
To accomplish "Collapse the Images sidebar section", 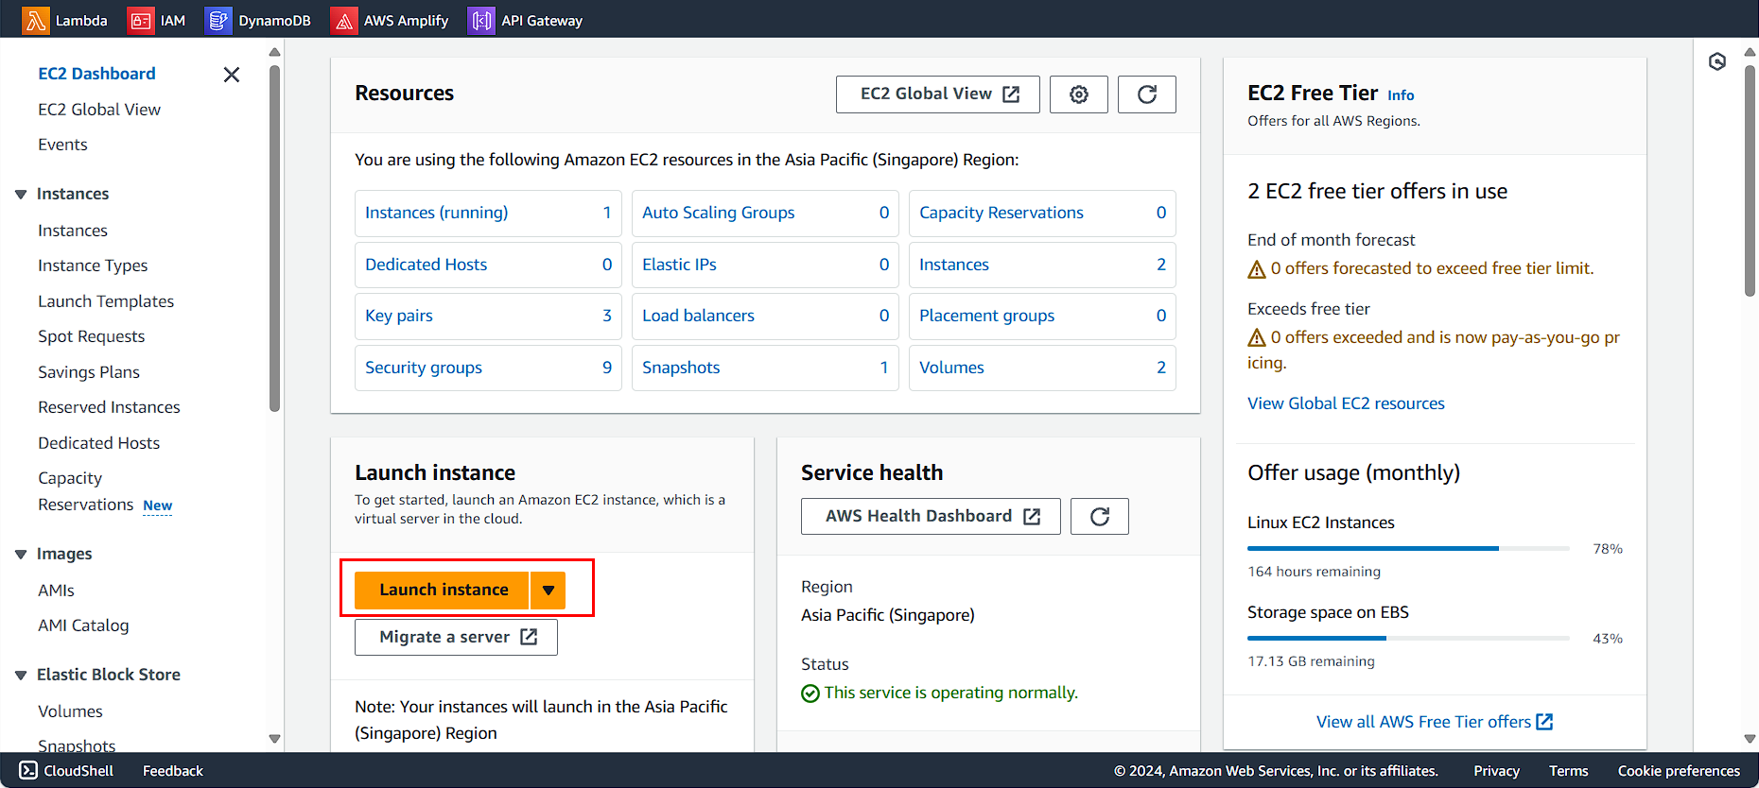I will pos(21,555).
